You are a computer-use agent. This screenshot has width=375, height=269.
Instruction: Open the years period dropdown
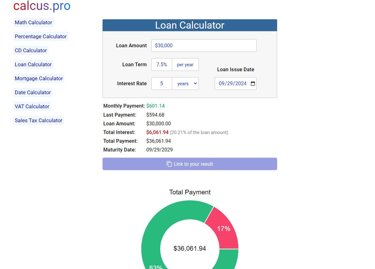185,84
